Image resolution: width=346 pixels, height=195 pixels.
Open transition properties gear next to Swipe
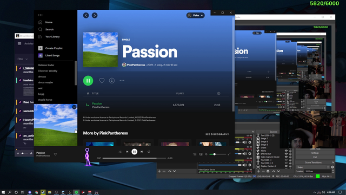[x=332, y=167]
